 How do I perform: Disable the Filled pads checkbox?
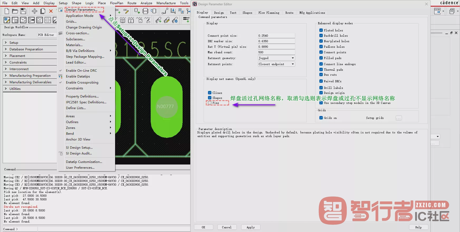pos(321,58)
